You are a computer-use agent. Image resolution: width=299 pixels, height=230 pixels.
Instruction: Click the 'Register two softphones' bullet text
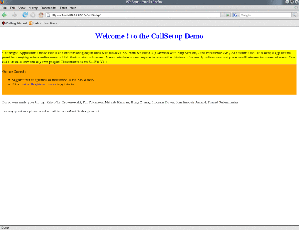[53, 80]
